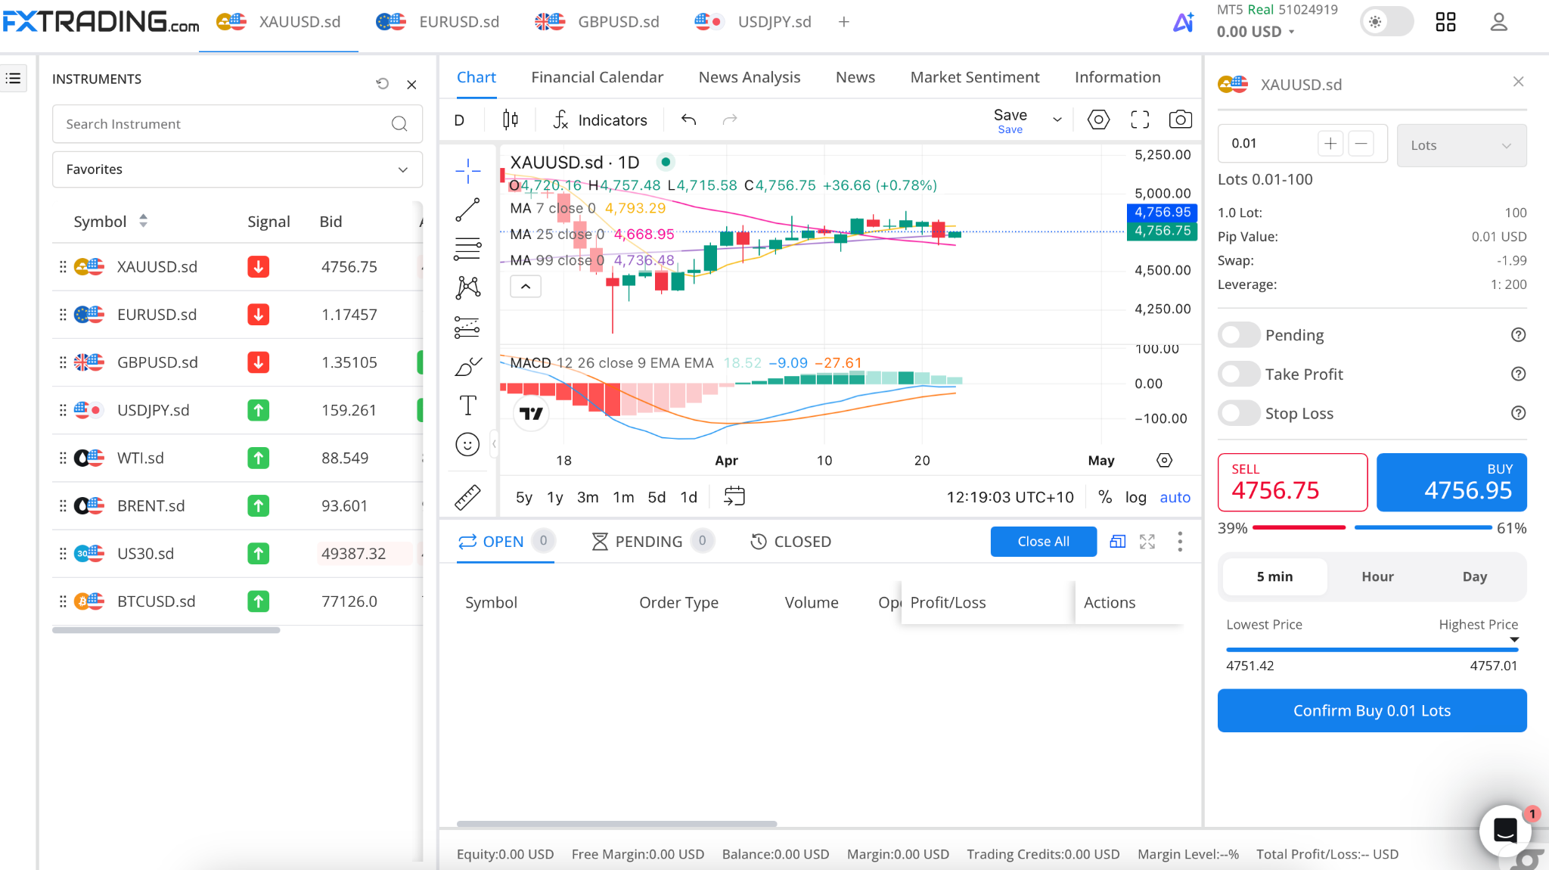Open the Lots unit dropdown

point(1461,145)
